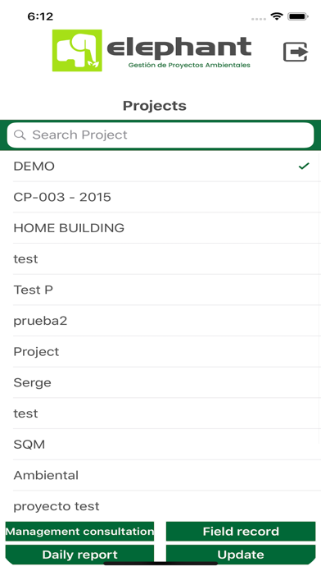Image resolution: width=321 pixels, height=571 pixels.
Task: Tap the magnifying glass search icon
Action: coord(20,135)
